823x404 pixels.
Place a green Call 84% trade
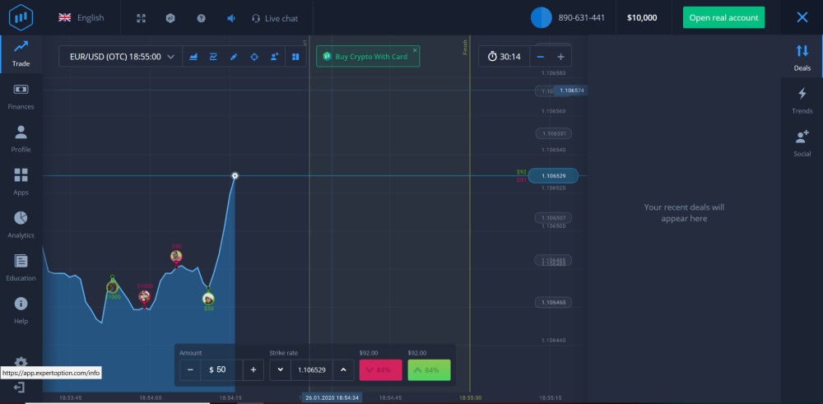click(429, 370)
